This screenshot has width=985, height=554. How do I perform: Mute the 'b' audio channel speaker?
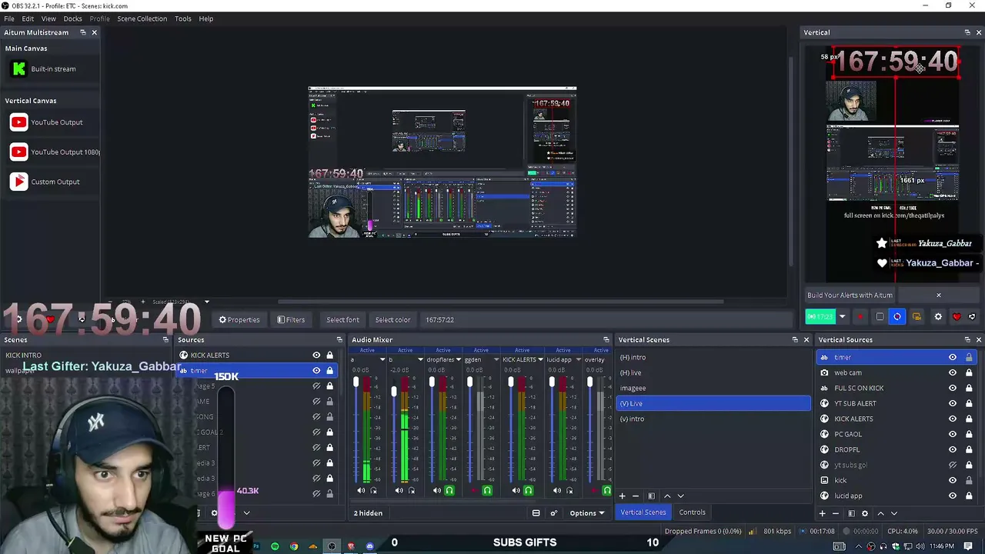[399, 491]
